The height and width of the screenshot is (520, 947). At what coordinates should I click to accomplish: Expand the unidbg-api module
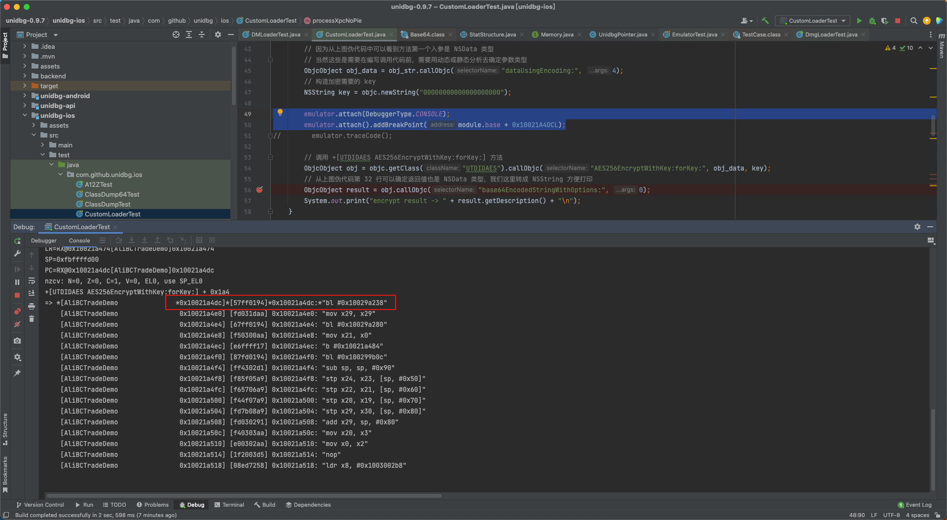(25, 105)
